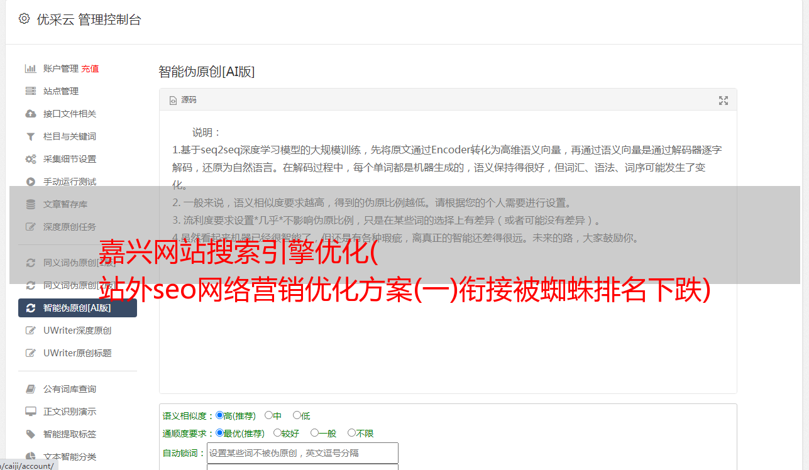The width and height of the screenshot is (809, 470).
Task: Click the gear icon beside 优采云 管理控制台
Action: [24, 19]
